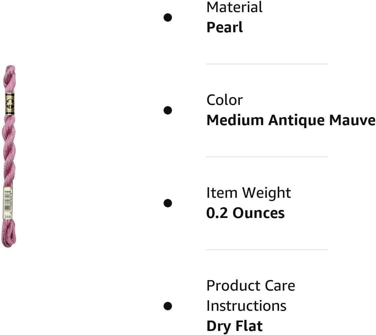Click the bullet point beside Item Weight
This screenshot has height=335, width=376.
pyautogui.click(x=168, y=203)
